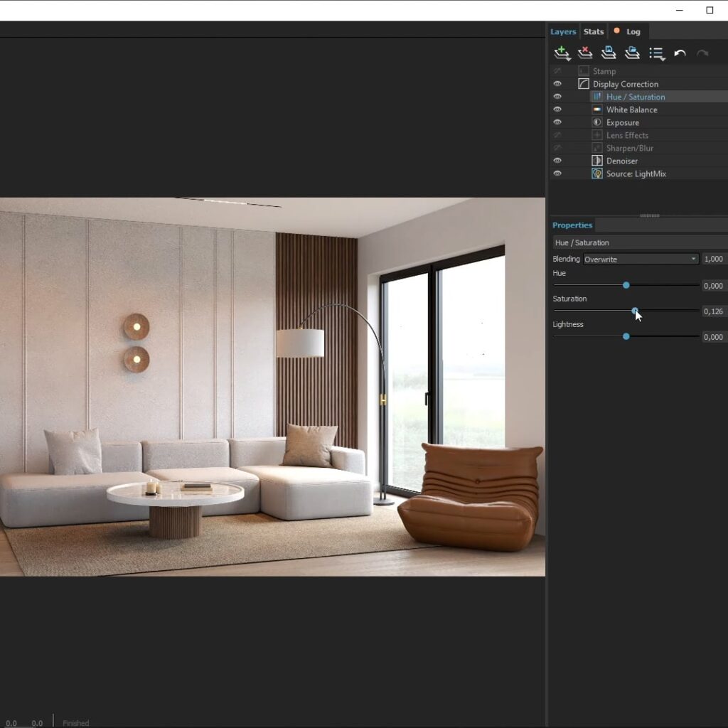Click the Properties panel header
728x728 pixels.
pos(572,225)
